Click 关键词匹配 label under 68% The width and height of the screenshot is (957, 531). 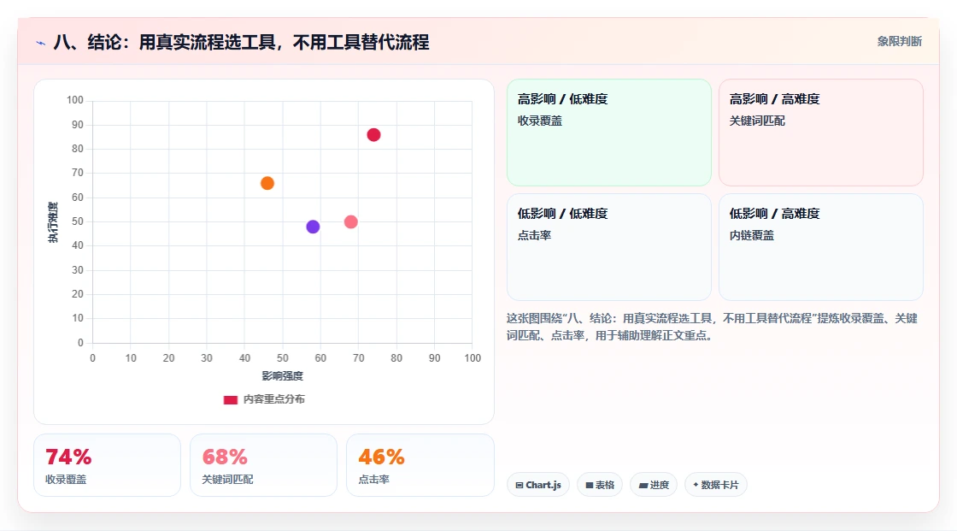click(227, 480)
